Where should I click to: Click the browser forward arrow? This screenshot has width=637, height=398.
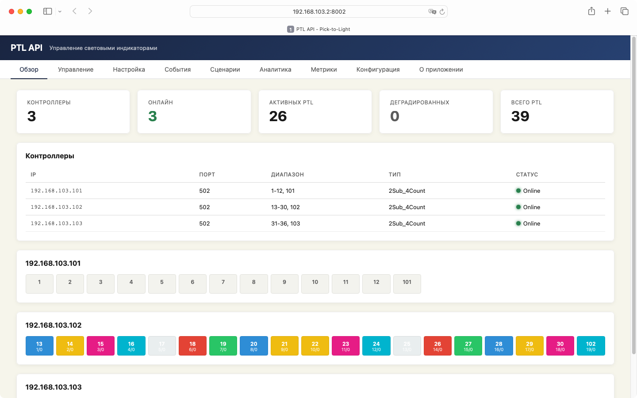pos(90,11)
